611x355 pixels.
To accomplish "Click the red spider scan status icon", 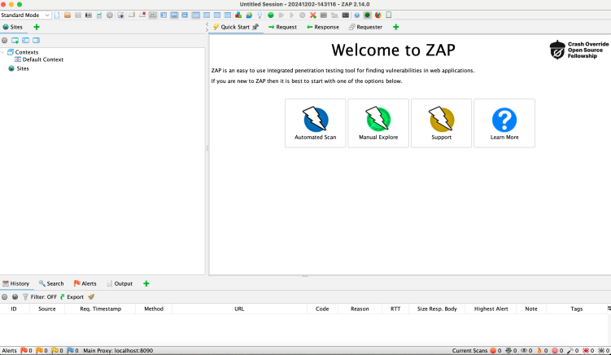I will (x=586, y=351).
